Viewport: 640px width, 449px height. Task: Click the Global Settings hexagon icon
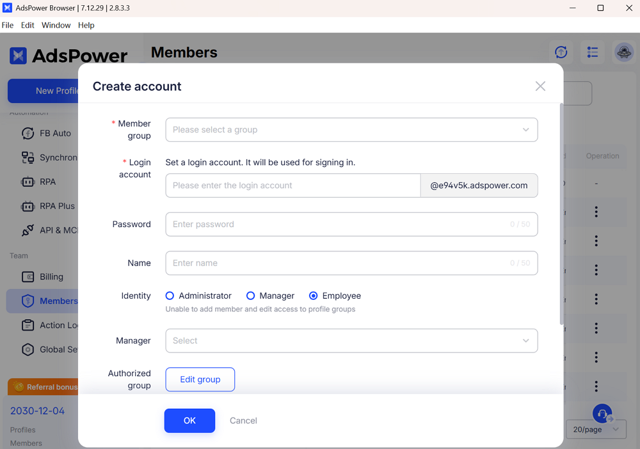pos(28,349)
